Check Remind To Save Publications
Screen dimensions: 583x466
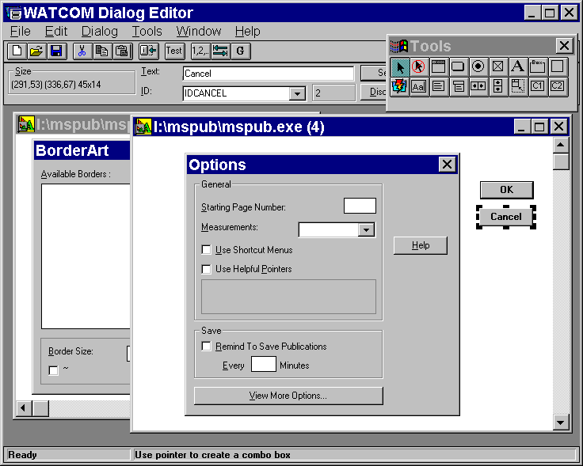207,347
